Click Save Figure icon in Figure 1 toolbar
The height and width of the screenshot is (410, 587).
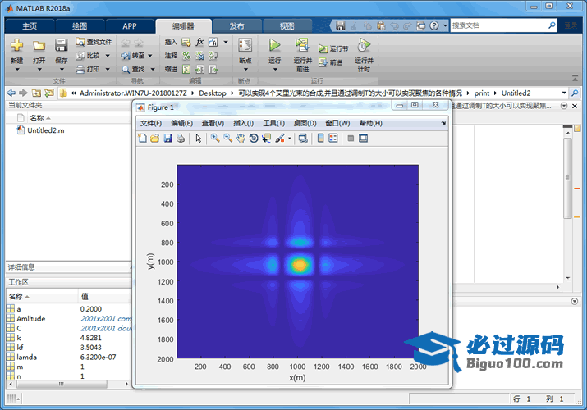point(167,139)
